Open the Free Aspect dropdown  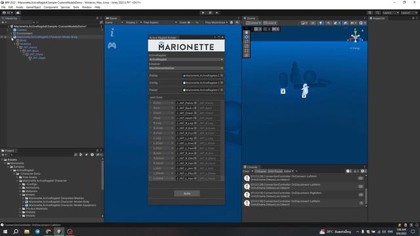160,22
